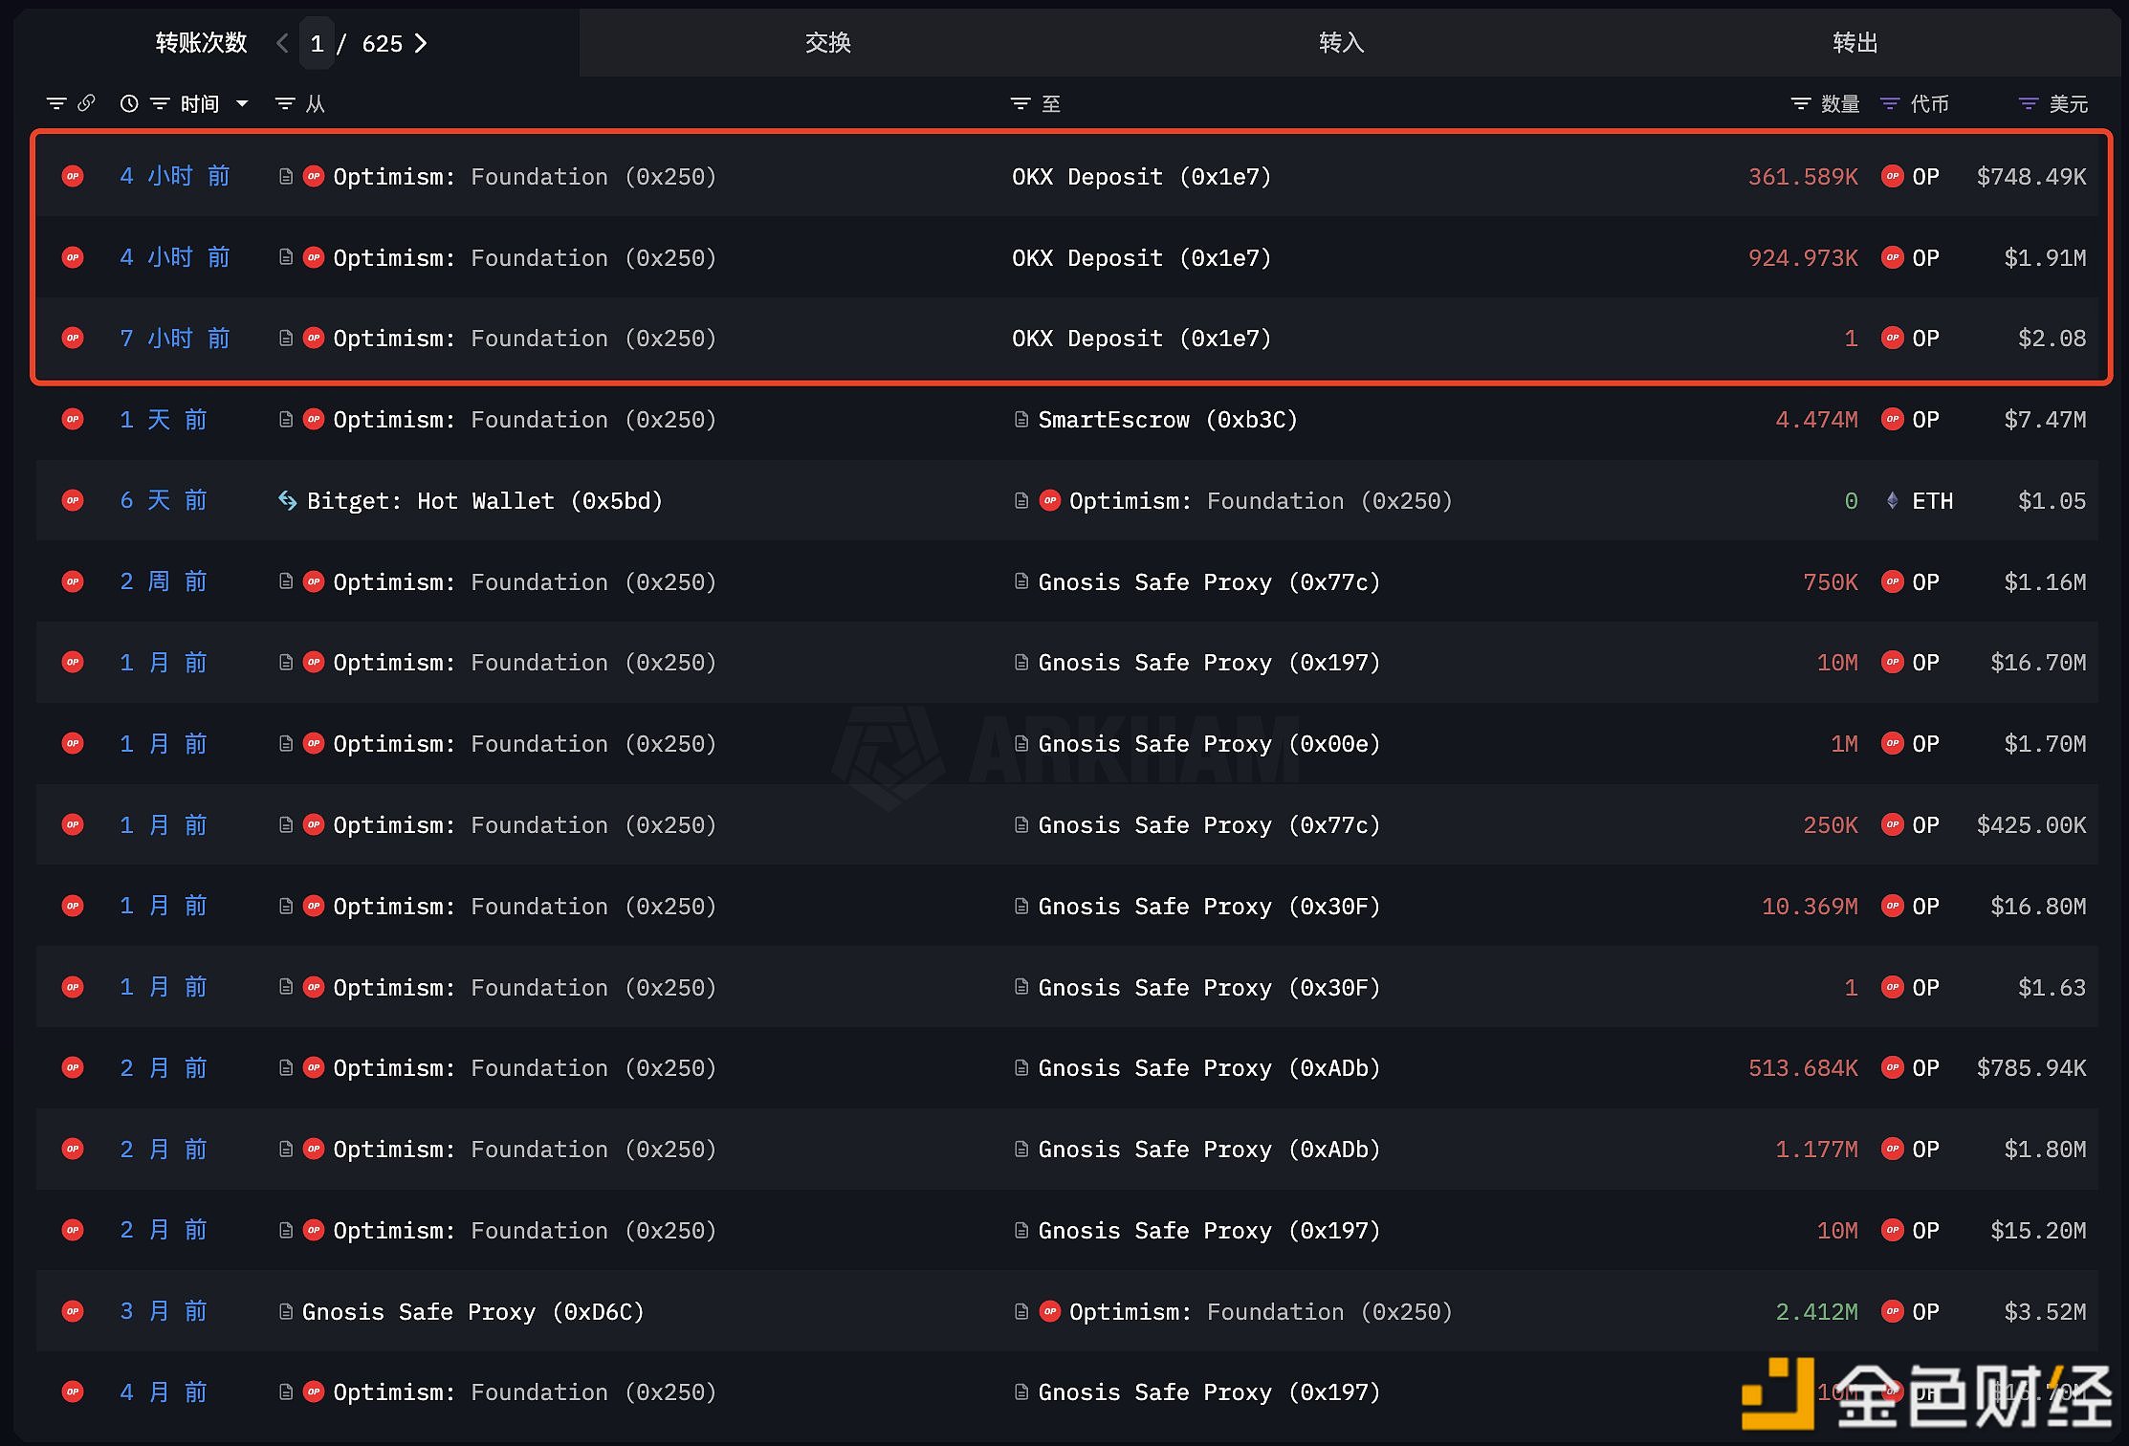Open the chain filter icon beside link icon
Viewport: 2129px width, 1446px height.
point(56,103)
